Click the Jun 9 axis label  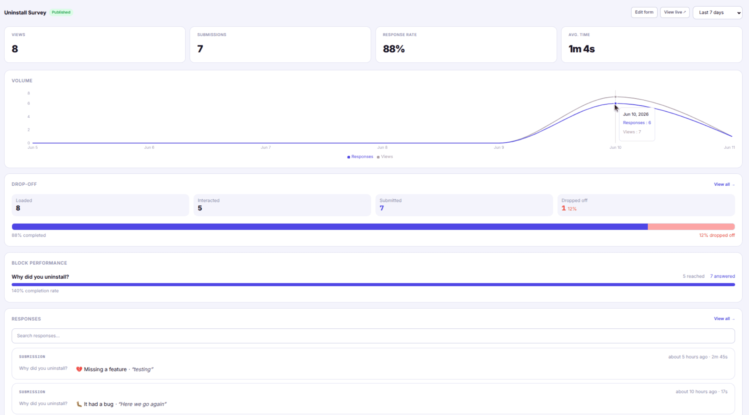coord(499,148)
